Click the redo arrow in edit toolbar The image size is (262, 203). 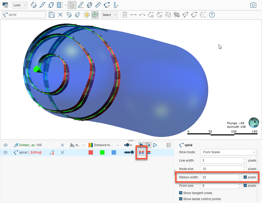[78, 15]
